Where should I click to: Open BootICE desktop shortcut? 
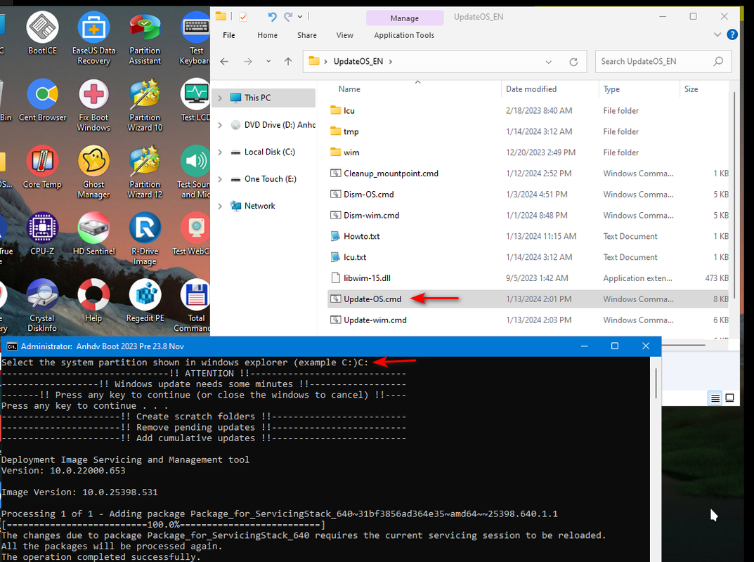[42, 34]
